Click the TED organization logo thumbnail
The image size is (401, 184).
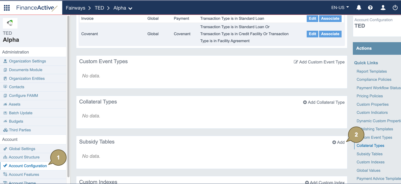10,23
